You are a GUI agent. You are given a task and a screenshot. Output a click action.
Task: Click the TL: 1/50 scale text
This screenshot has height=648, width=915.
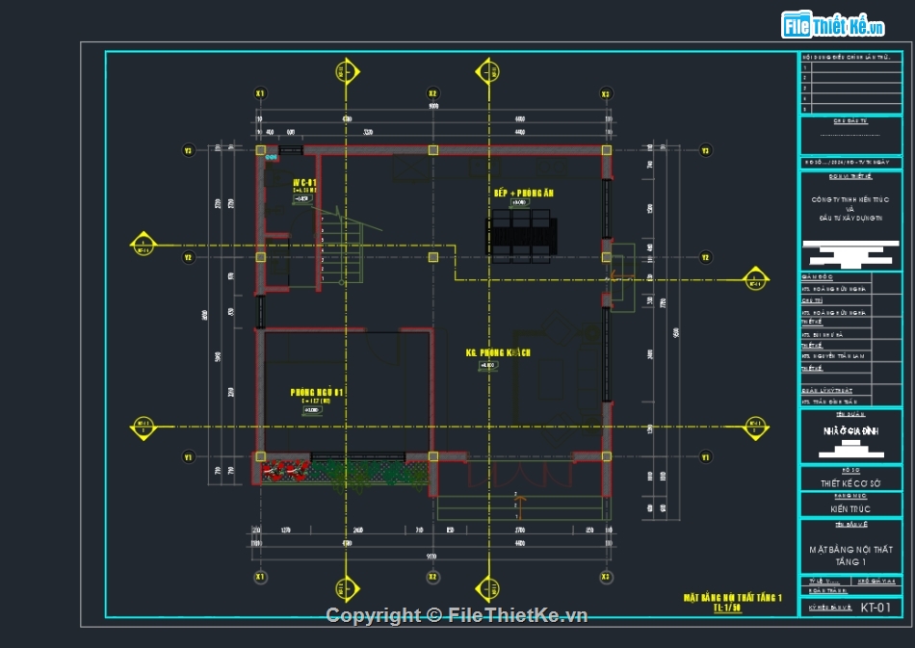pyautogui.click(x=726, y=609)
